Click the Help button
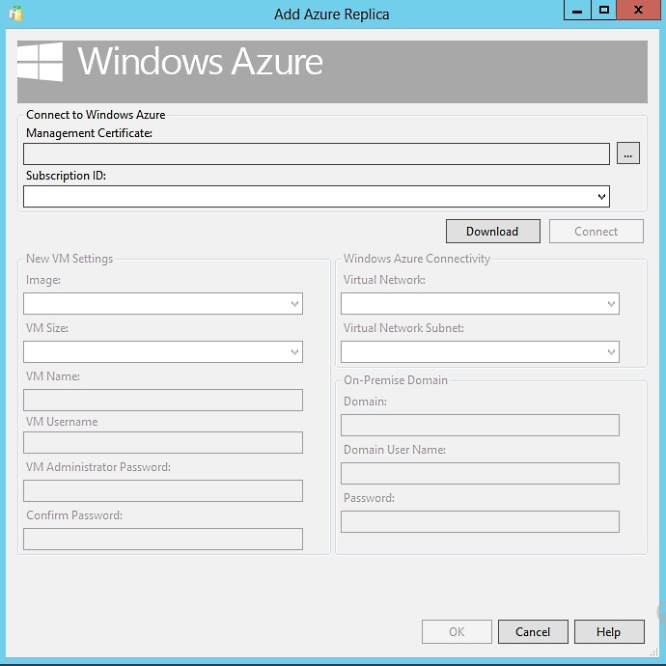The width and height of the screenshot is (666, 666). pos(609,632)
